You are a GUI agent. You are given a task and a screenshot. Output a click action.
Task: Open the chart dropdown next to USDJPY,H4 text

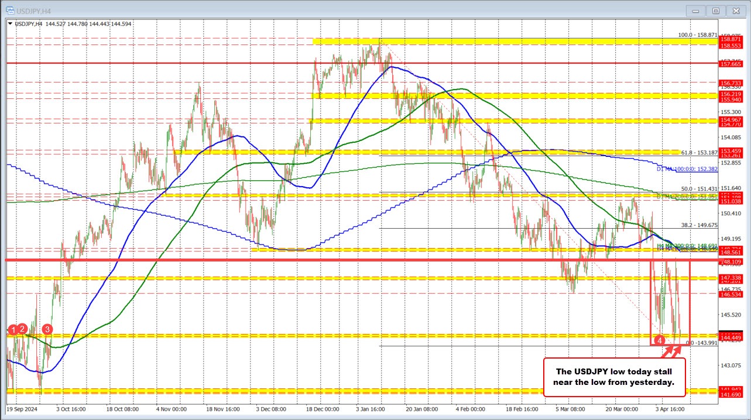pos(10,23)
